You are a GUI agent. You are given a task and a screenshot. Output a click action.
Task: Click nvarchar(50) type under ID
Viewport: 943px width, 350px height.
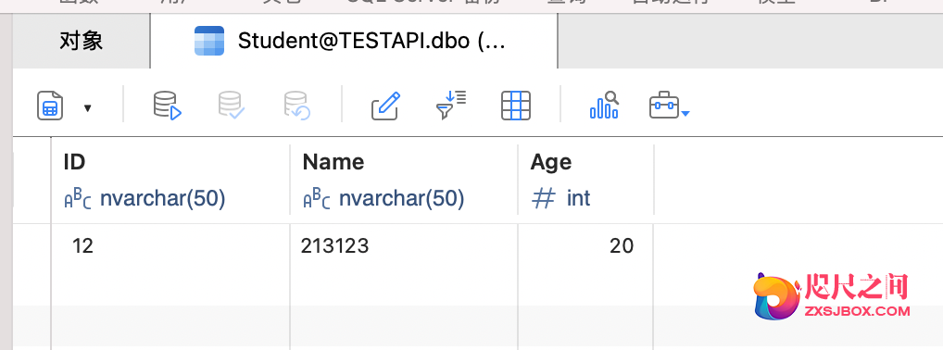162,198
